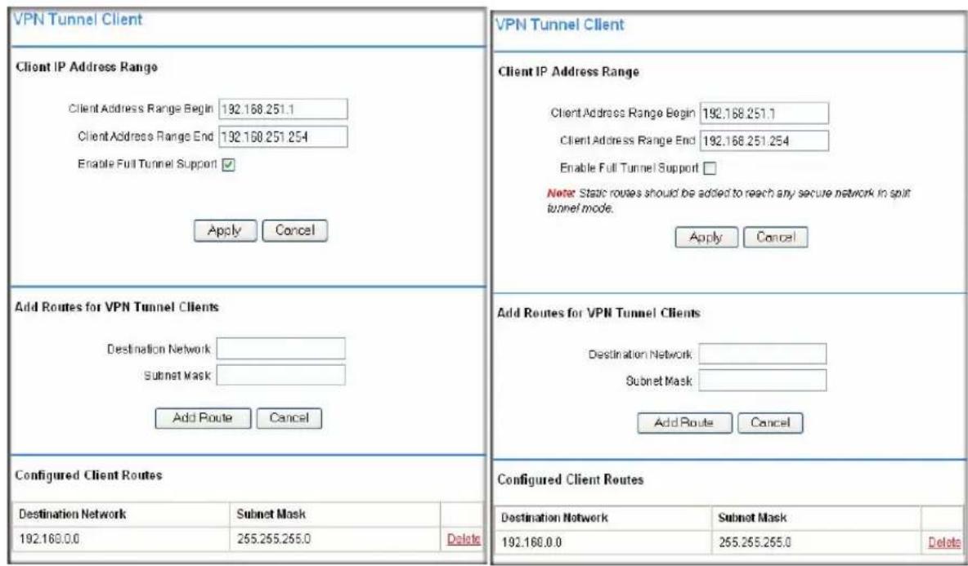Click Client IP Address Range heading, right panel
The height and width of the screenshot is (566, 968).
(568, 72)
